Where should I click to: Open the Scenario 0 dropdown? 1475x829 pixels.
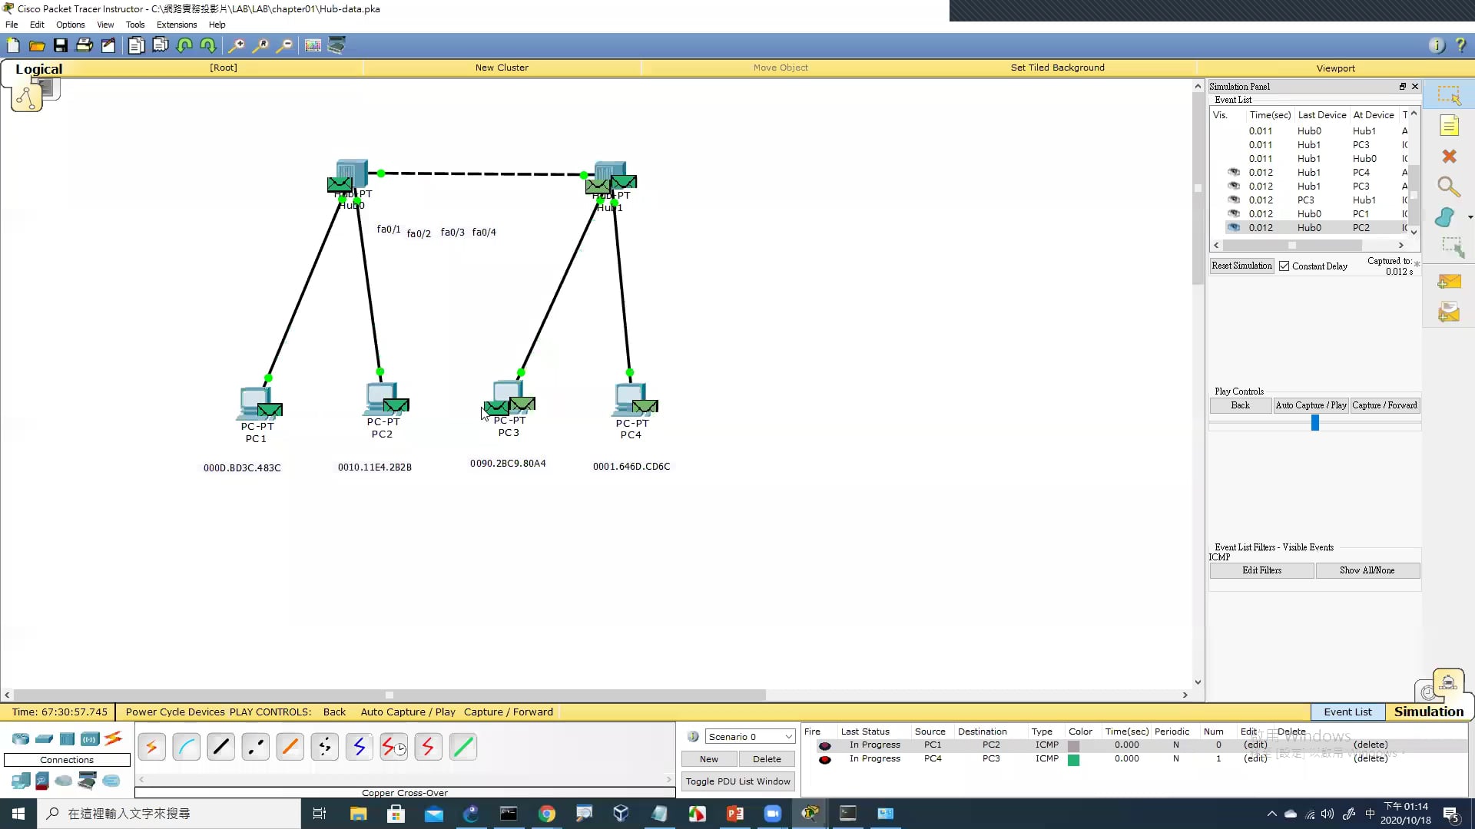pyautogui.click(x=750, y=737)
